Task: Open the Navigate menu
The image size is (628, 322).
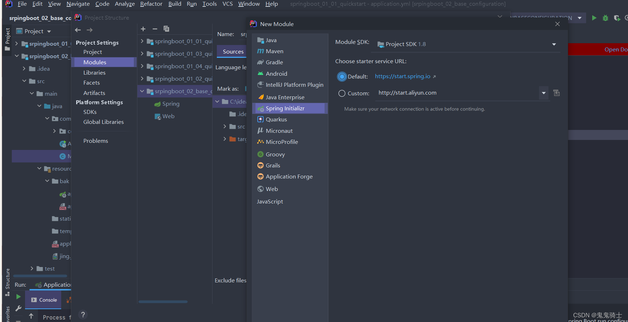Action: 78,4
